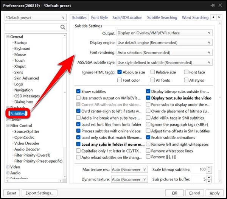Decrease Sub pictures to buffer value
The width and height of the screenshot is (227, 199).
point(209,181)
